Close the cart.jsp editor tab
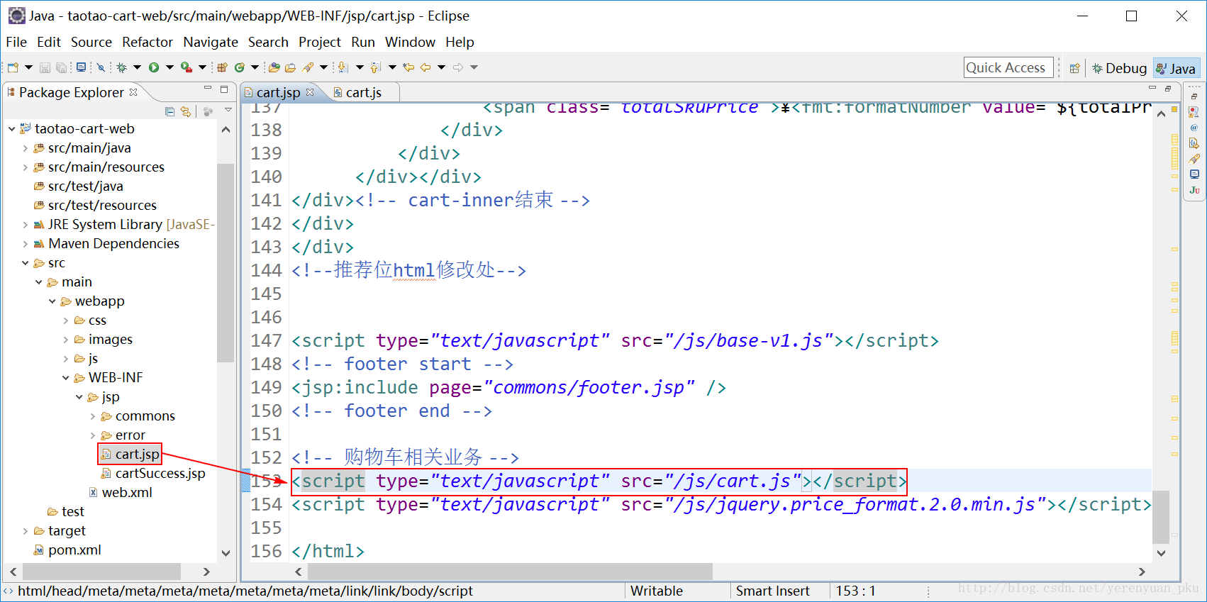The width and height of the screenshot is (1207, 602). [x=310, y=92]
